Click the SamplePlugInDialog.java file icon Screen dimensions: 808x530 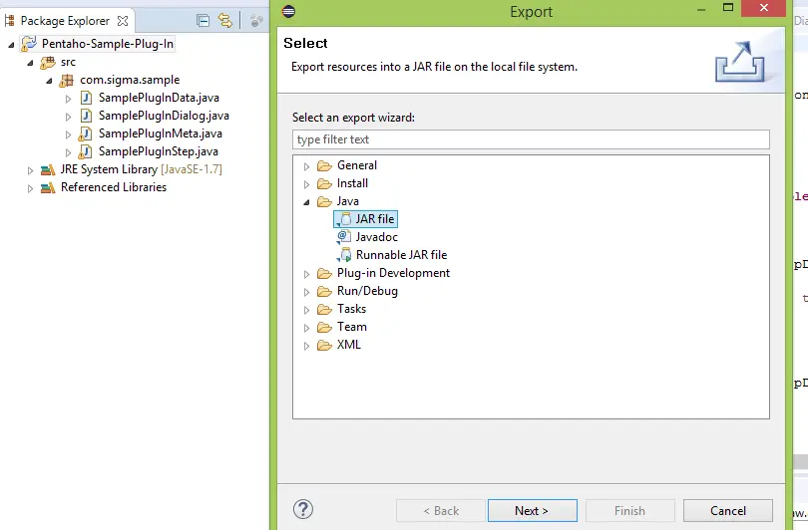pyautogui.click(x=86, y=116)
